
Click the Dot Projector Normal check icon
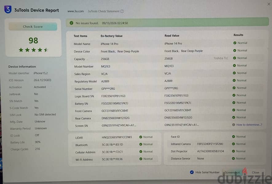click(x=233, y=151)
